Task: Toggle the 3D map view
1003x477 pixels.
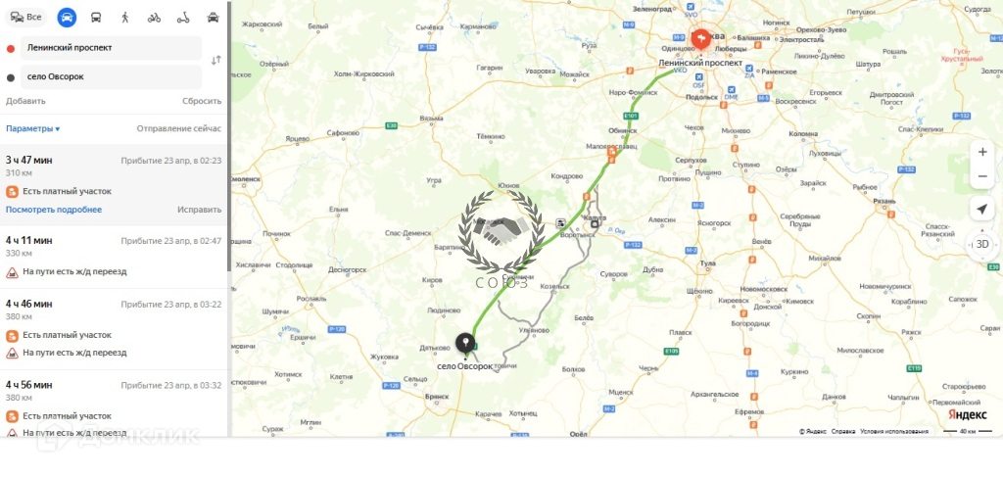Action: click(981, 244)
